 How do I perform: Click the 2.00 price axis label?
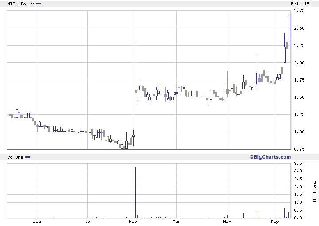click(x=299, y=62)
